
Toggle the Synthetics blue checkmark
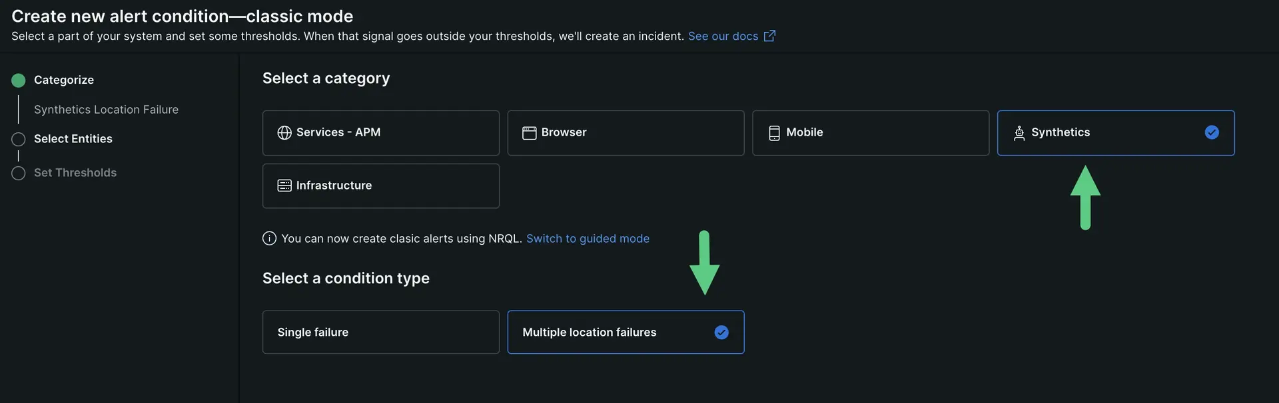pos(1212,132)
